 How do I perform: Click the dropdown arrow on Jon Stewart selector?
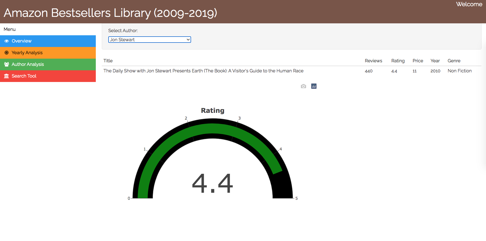[188, 39]
